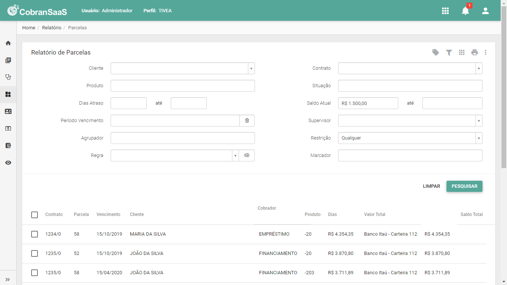Open the eye sidebar icon
The width and height of the screenshot is (507, 285).
tap(8, 163)
